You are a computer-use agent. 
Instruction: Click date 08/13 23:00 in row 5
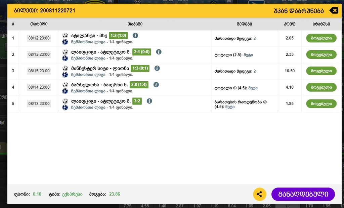point(39,103)
